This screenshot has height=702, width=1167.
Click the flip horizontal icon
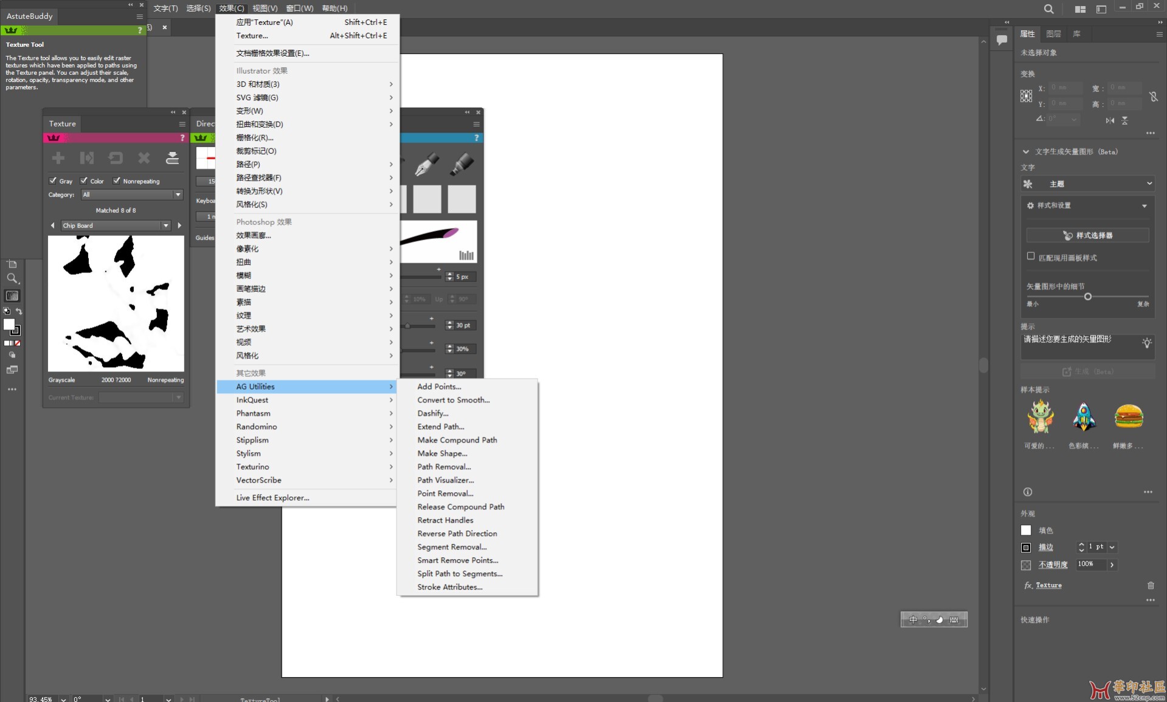1110,120
